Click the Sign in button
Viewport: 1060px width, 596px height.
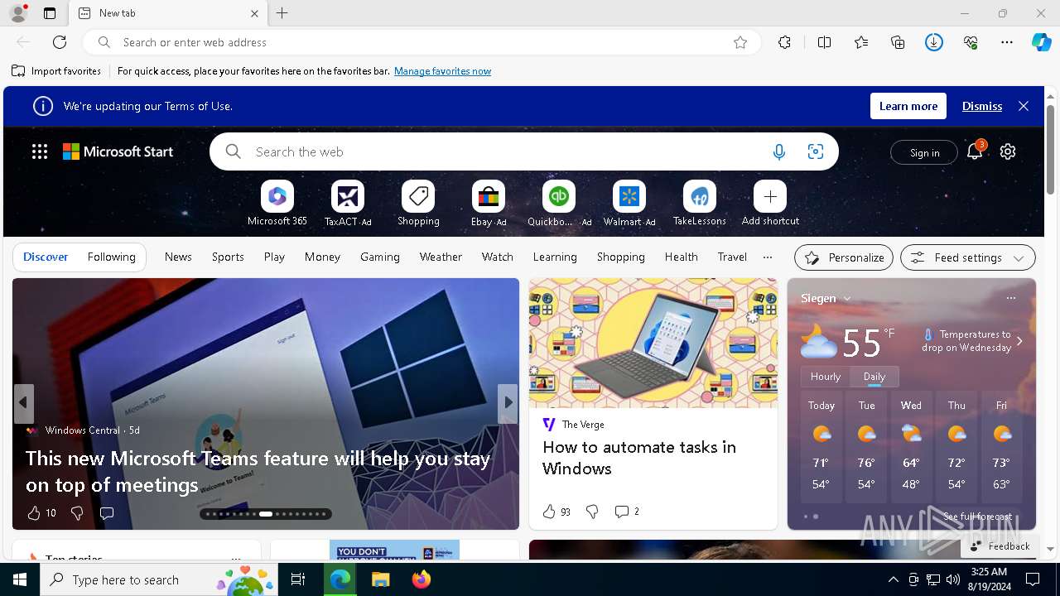924,152
